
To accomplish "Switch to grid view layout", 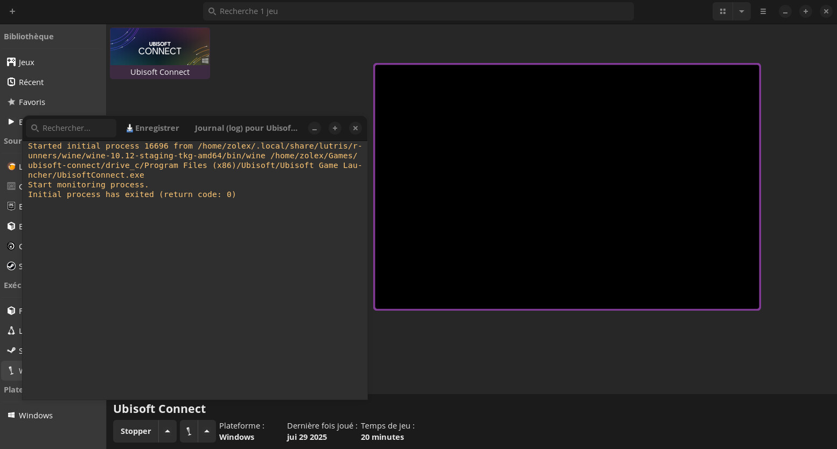I will click(723, 11).
